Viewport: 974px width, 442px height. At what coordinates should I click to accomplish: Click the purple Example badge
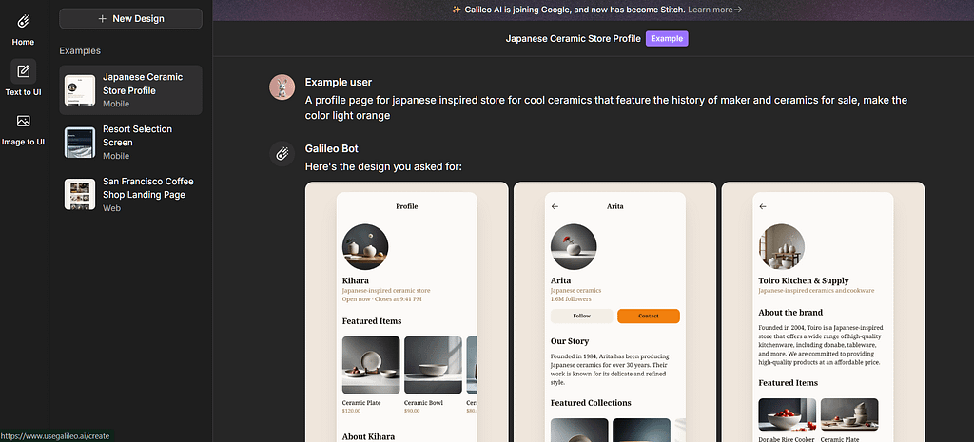666,39
